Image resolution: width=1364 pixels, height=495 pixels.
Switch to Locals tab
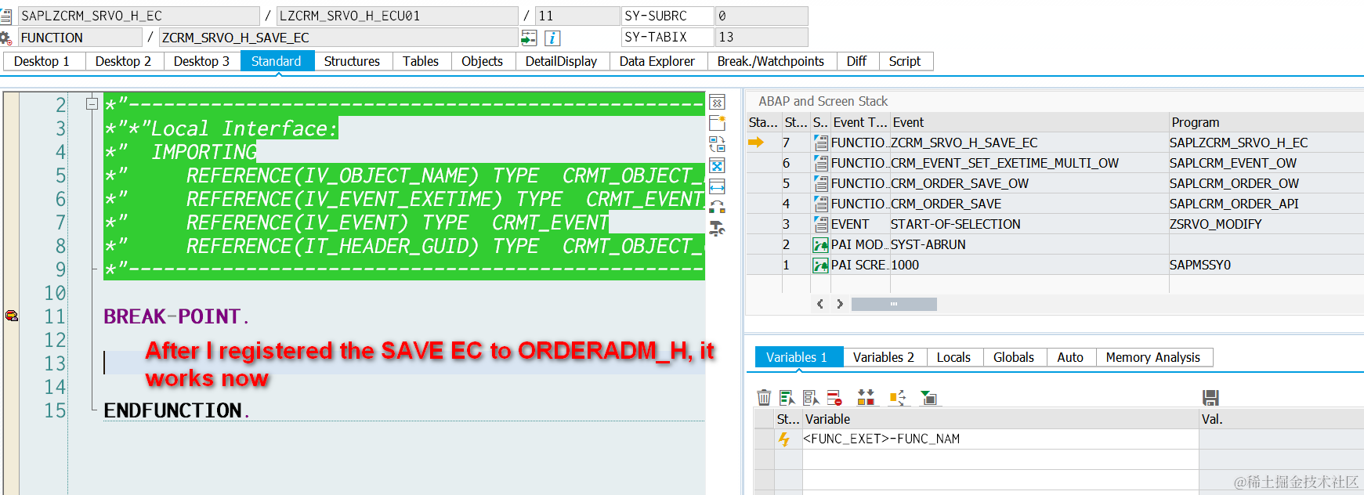point(954,357)
